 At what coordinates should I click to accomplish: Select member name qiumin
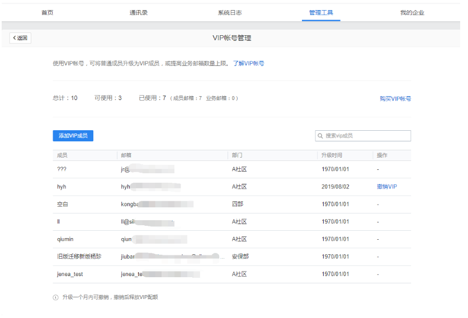click(x=65, y=239)
